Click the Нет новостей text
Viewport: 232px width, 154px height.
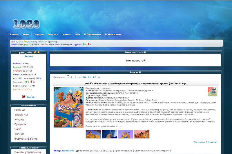(x=135, y=61)
